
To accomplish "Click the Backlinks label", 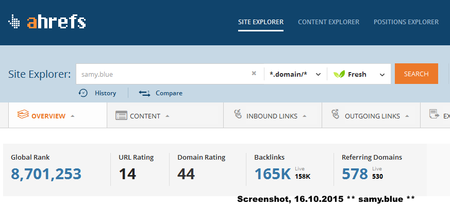I will 270,158.
